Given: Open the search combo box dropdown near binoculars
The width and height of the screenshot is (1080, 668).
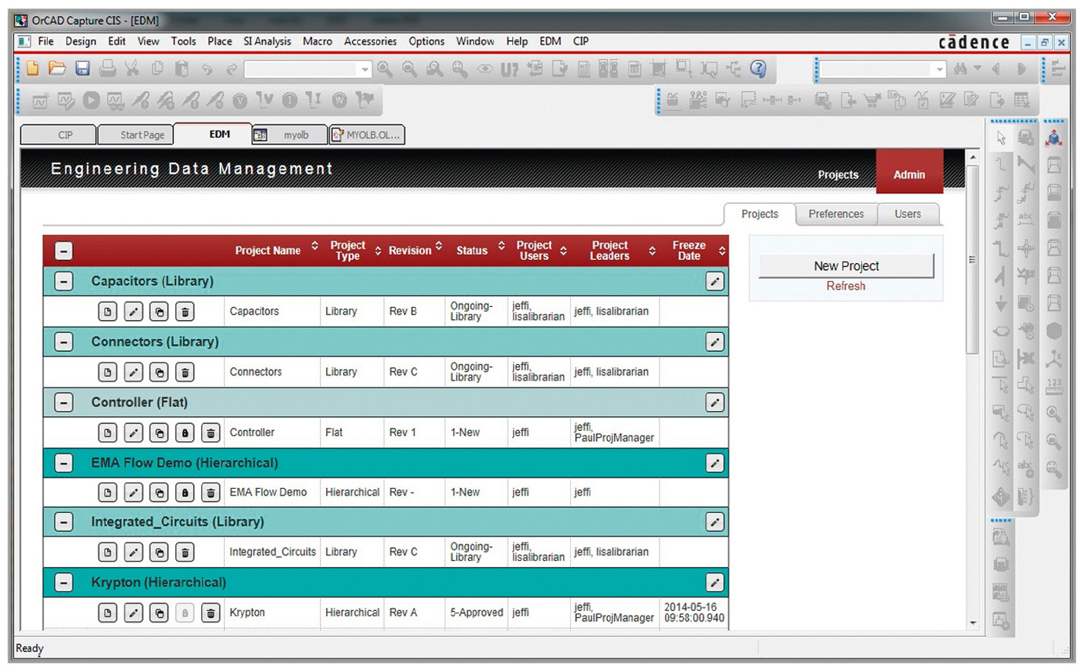Looking at the screenshot, I should (939, 70).
